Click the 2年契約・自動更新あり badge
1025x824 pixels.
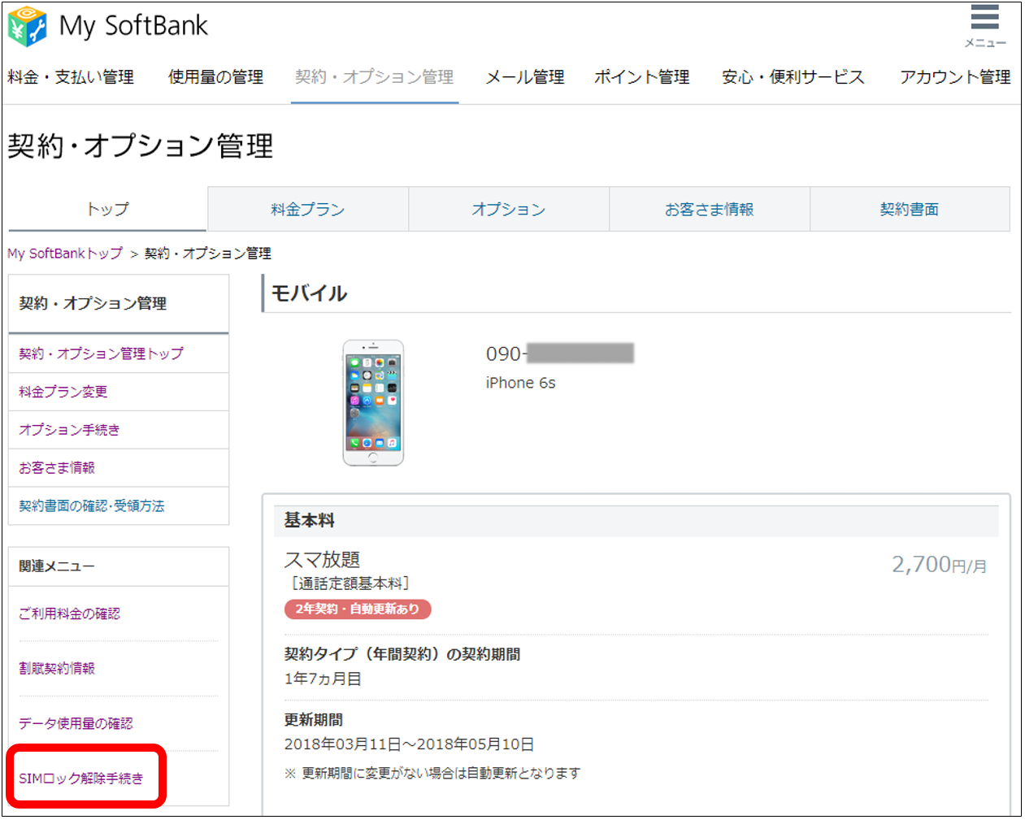point(358,609)
